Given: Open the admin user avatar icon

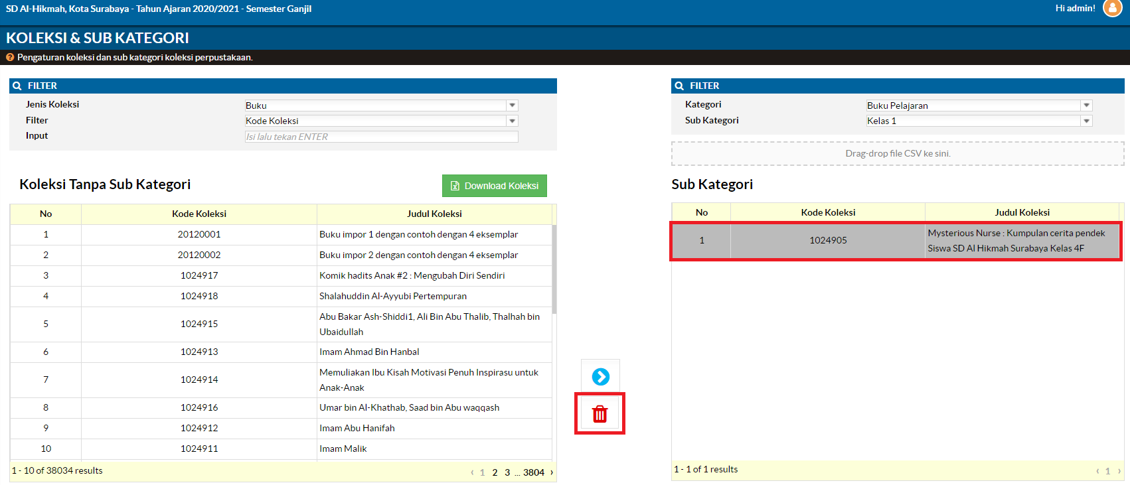Looking at the screenshot, I should [x=1112, y=8].
